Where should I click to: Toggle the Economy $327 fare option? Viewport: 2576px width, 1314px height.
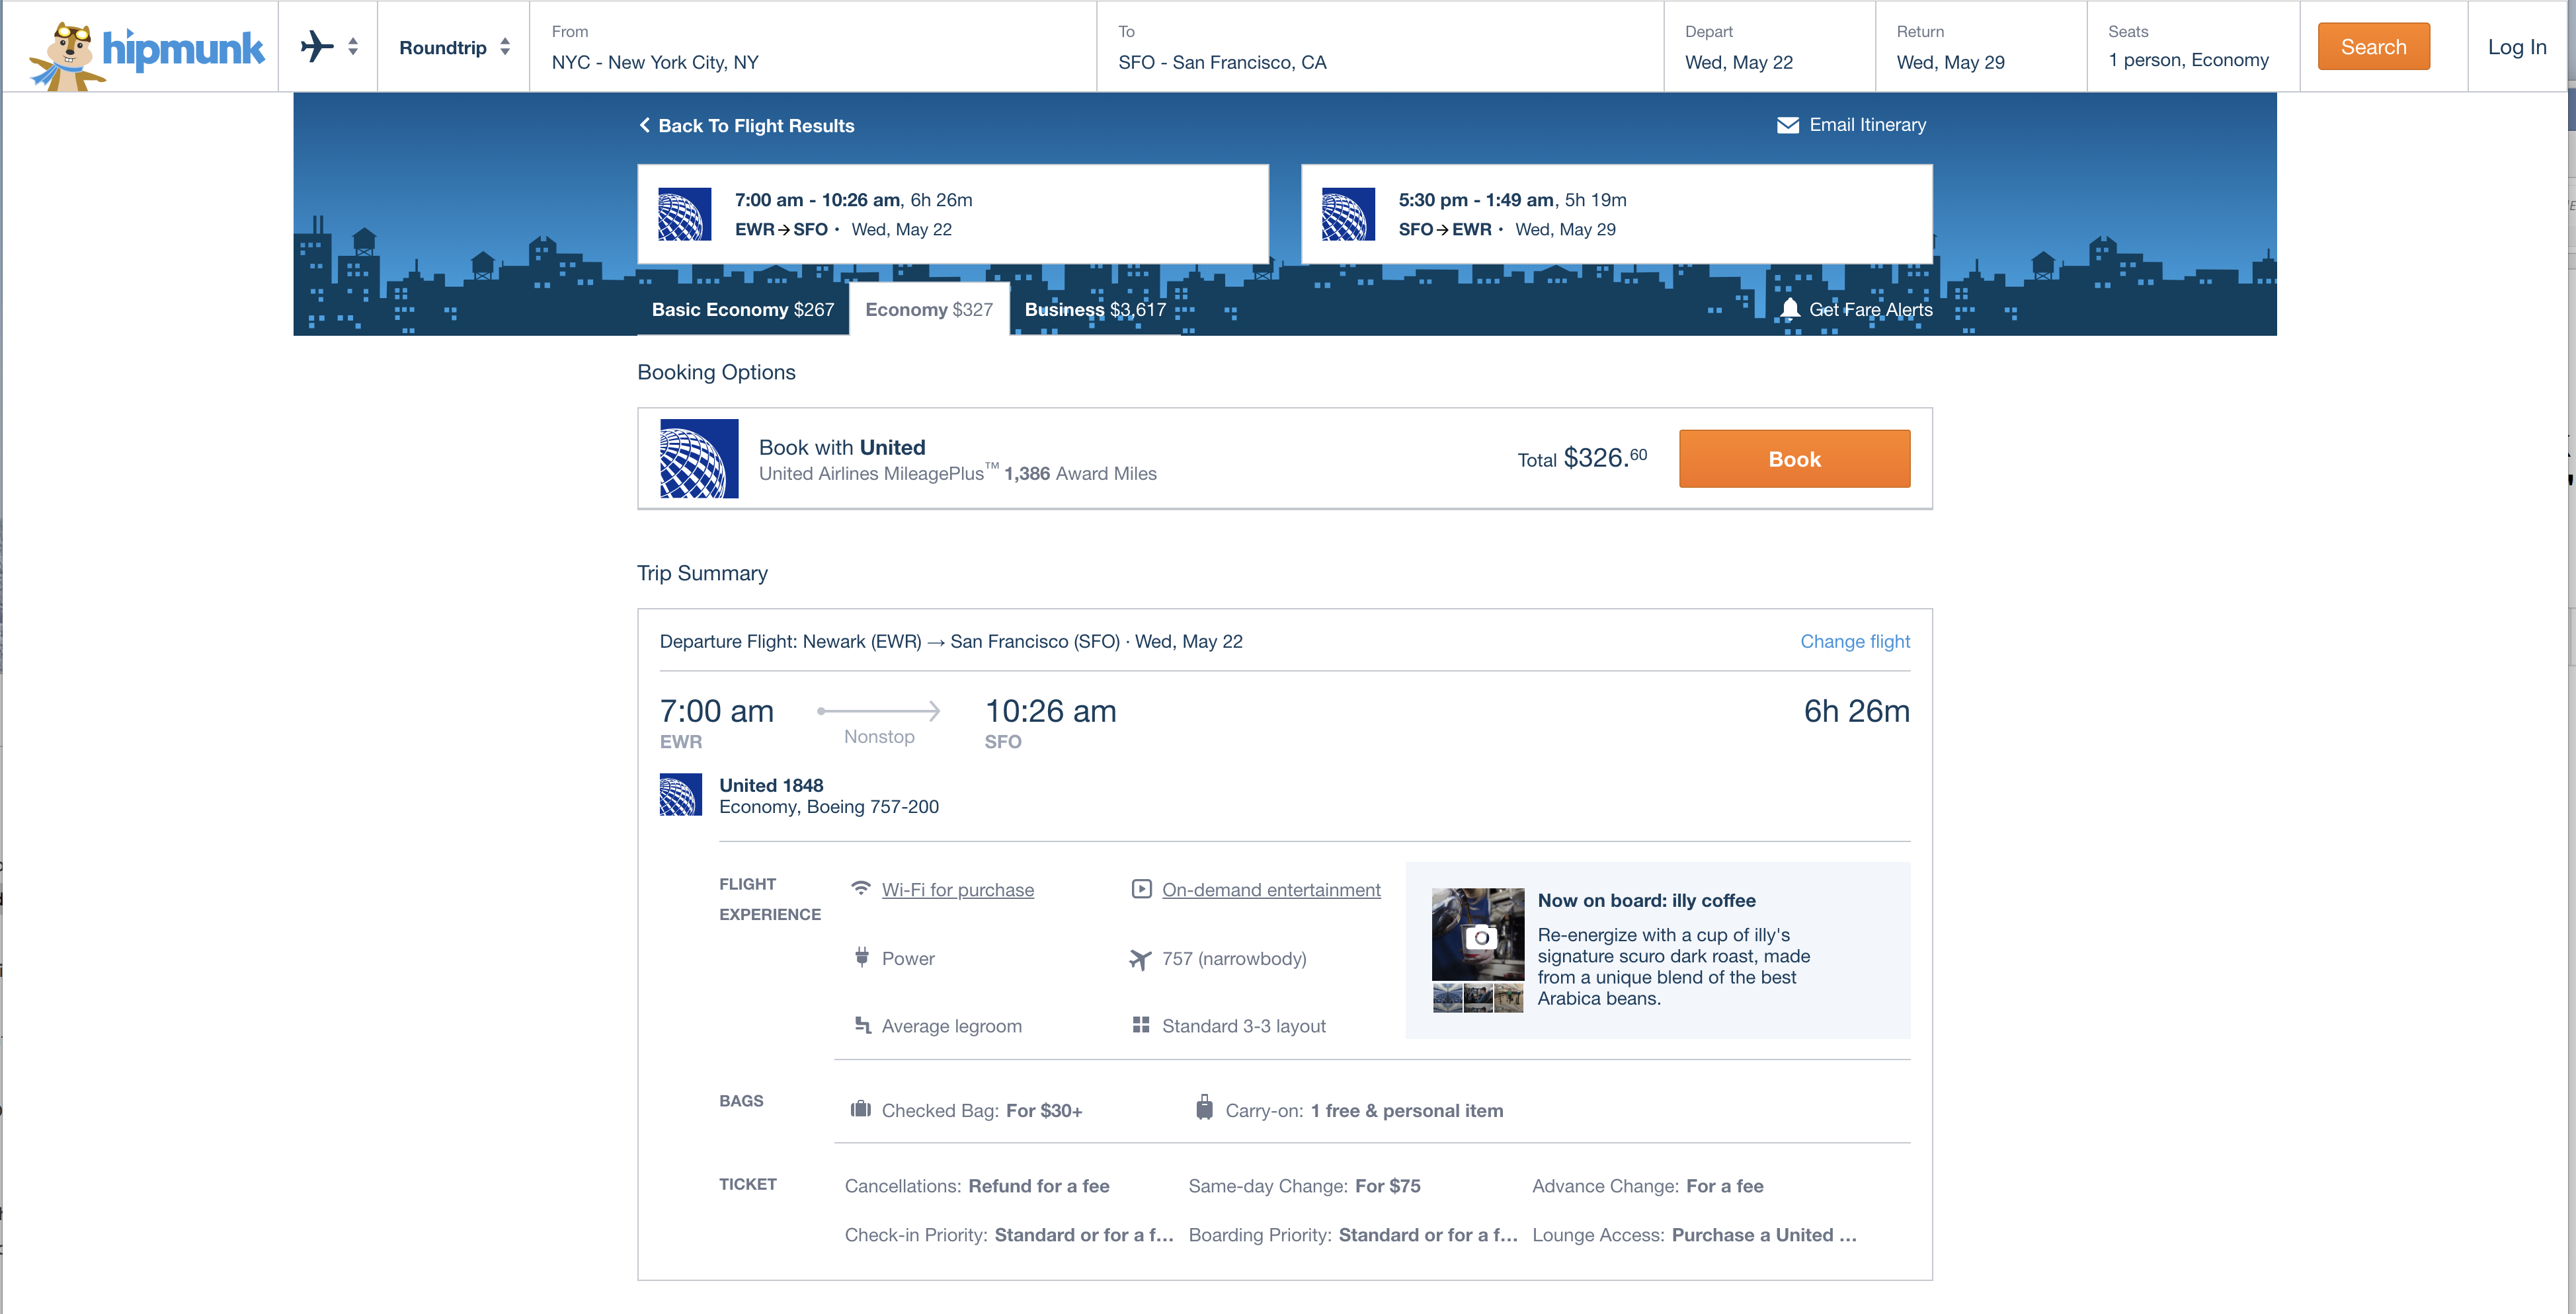pyautogui.click(x=928, y=310)
